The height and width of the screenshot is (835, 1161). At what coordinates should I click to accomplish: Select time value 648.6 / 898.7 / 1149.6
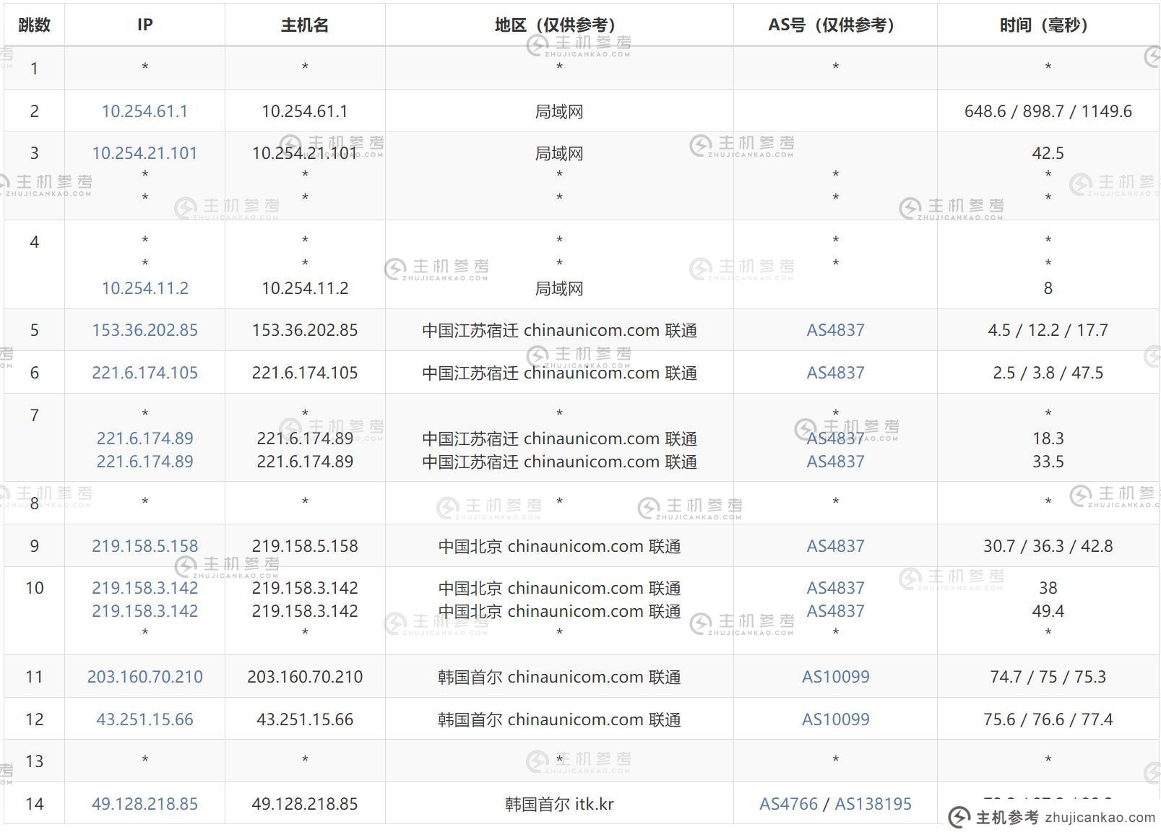pyautogui.click(x=1048, y=111)
